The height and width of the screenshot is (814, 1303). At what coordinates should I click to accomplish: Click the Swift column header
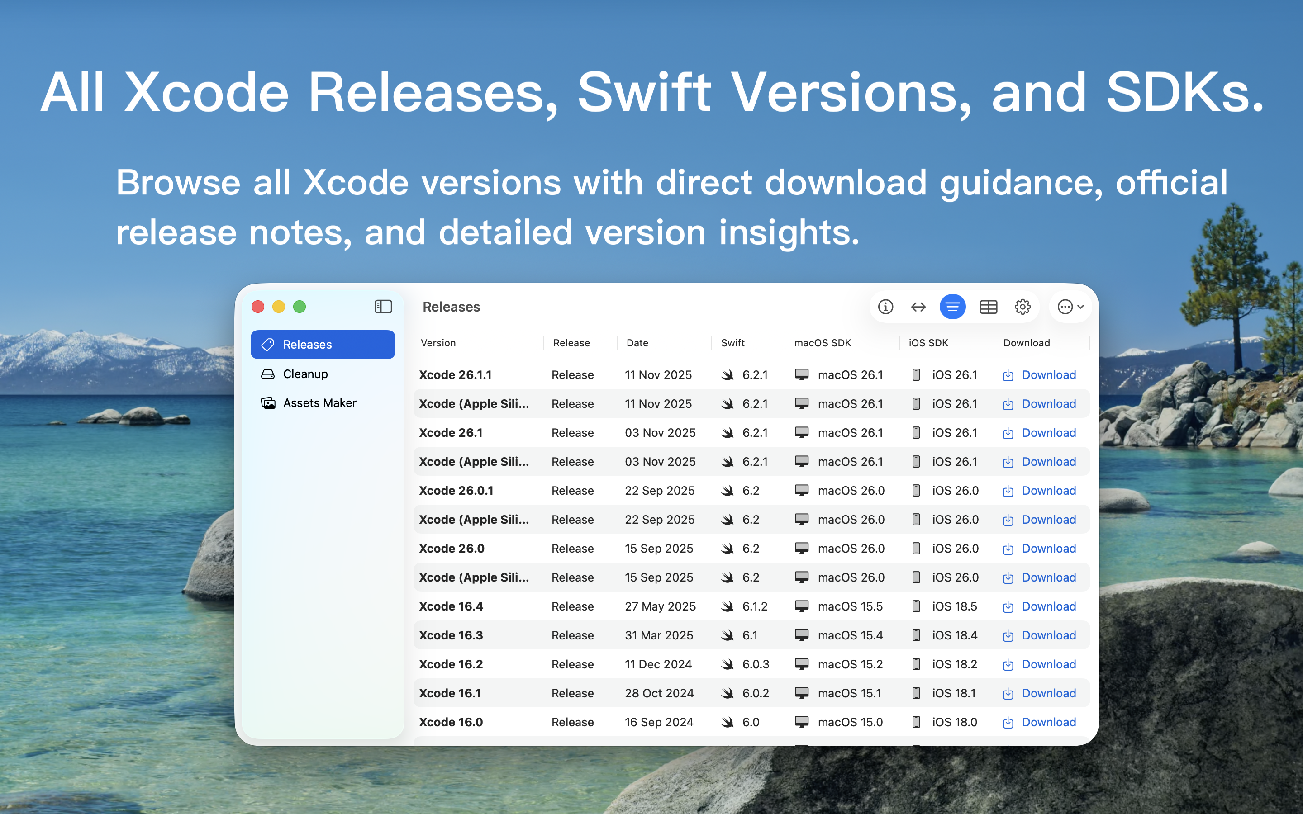pyautogui.click(x=733, y=343)
